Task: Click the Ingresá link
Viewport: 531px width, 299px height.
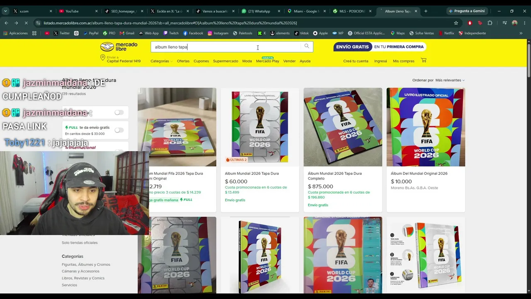Action: 380,61
